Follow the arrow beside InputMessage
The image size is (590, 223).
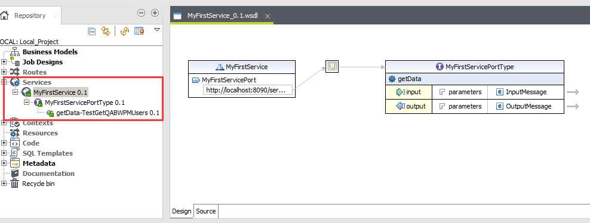pos(573,92)
